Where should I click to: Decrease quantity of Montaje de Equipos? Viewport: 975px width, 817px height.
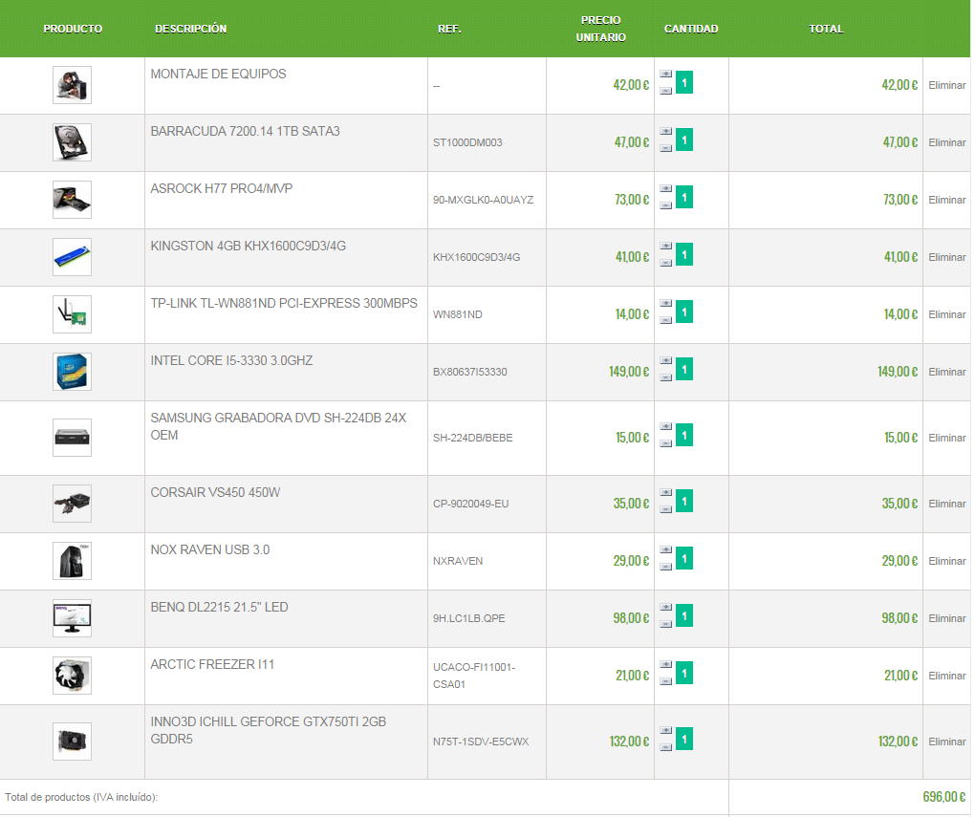(x=666, y=91)
